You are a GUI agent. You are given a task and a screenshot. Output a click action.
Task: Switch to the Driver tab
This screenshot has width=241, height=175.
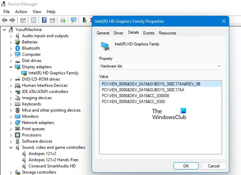pyautogui.click(x=118, y=33)
